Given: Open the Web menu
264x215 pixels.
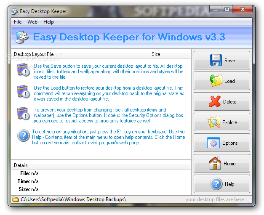Looking at the screenshot, I should pyautogui.click(x=32, y=22).
